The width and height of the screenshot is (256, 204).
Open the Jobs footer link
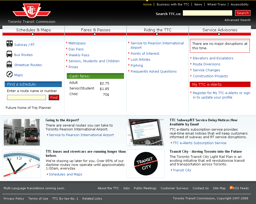[x=126, y=188]
